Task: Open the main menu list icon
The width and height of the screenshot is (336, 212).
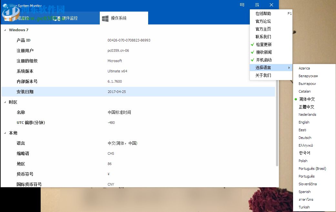Action: 257,5
